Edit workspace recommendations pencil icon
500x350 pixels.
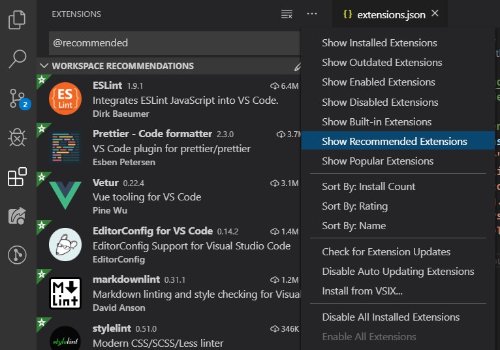click(x=297, y=67)
